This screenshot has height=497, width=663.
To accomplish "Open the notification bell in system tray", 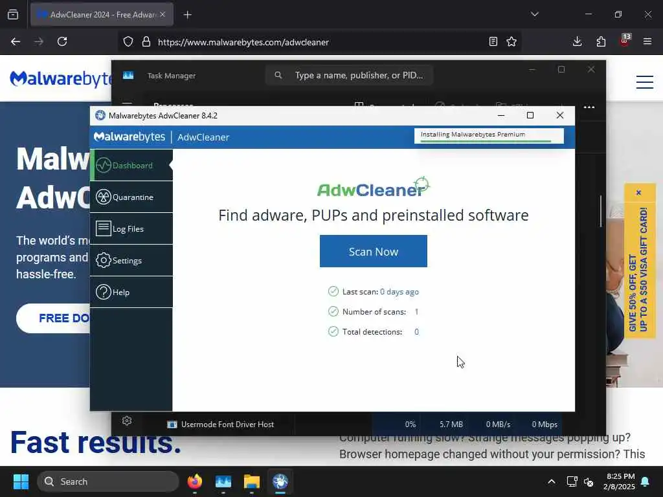I will click(x=646, y=481).
